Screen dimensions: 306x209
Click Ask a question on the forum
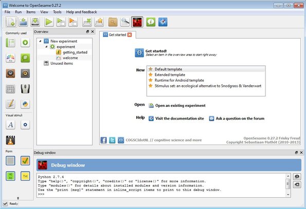tap(237, 119)
